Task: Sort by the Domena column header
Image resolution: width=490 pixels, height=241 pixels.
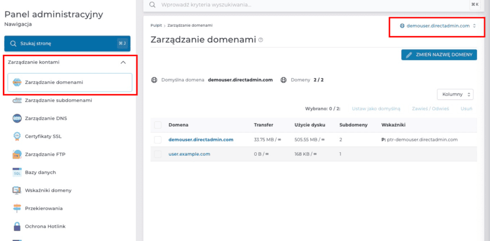Action: tap(178, 125)
